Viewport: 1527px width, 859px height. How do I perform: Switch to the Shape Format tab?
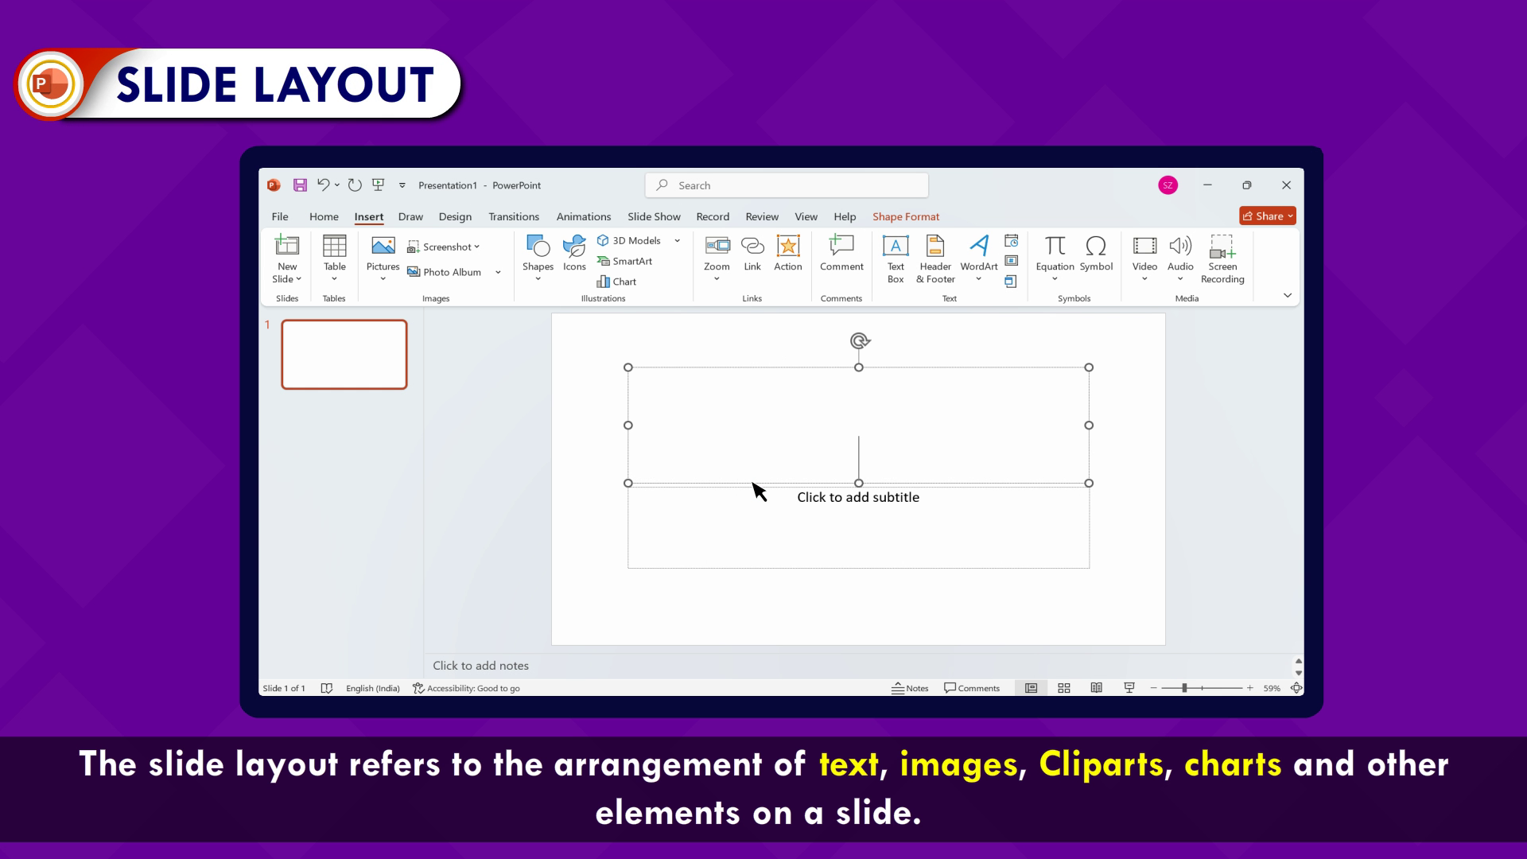(905, 216)
